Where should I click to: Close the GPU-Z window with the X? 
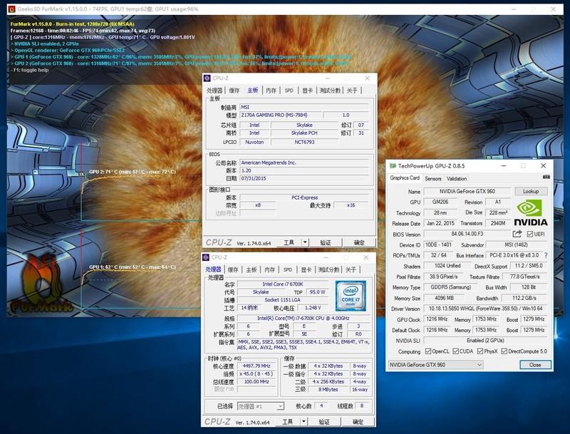[543, 166]
